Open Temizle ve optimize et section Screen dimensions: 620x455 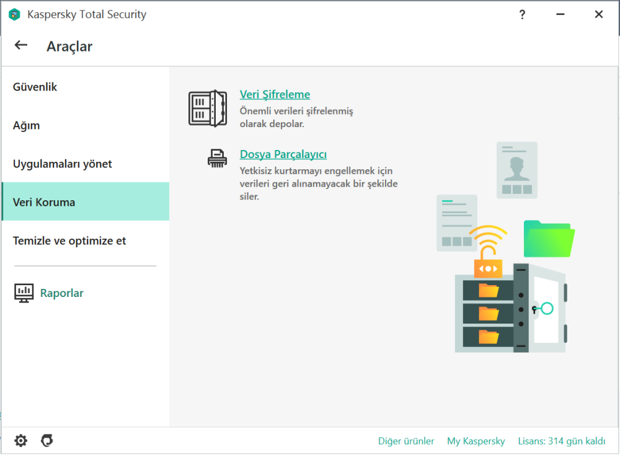[x=86, y=241]
